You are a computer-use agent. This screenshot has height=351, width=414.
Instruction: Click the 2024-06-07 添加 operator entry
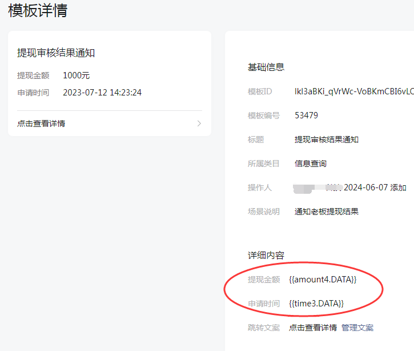[x=374, y=188]
